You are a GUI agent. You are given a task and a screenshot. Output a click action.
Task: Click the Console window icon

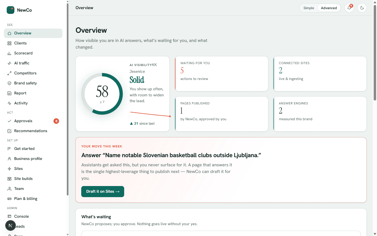point(9,217)
